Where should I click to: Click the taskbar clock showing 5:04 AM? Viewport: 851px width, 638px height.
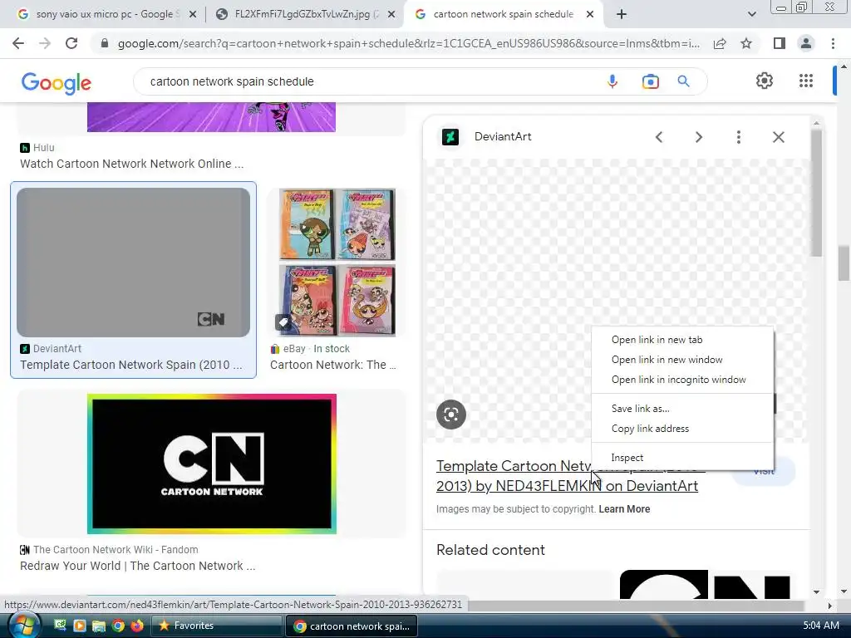820,626
